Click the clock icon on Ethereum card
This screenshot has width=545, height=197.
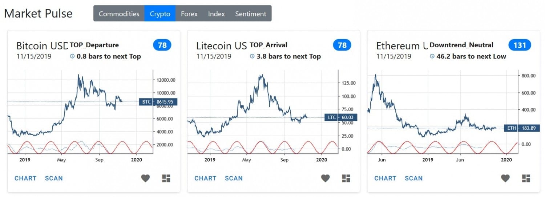[432, 56]
